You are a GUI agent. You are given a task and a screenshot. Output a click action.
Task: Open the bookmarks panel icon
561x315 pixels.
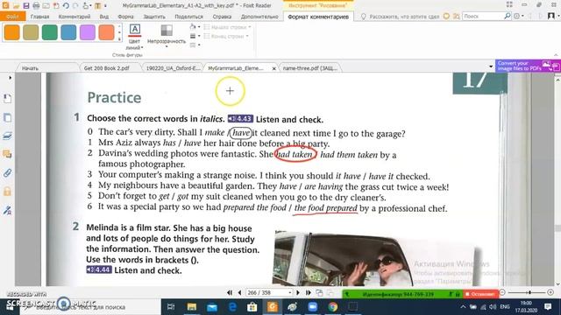coord(7,99)
